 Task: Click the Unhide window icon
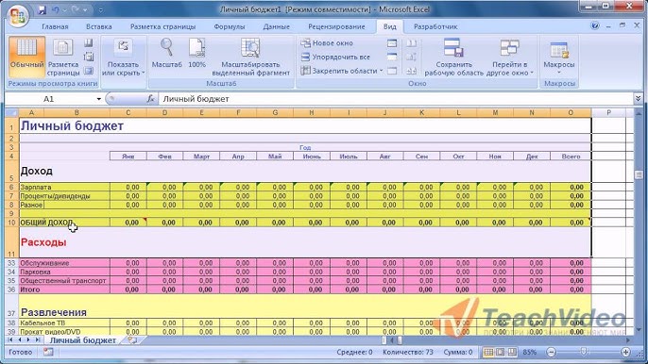(x=392, y=71)
